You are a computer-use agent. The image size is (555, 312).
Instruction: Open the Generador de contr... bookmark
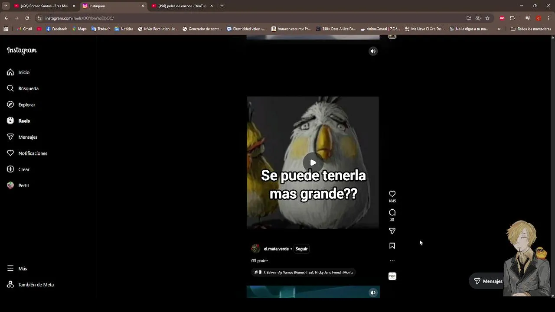[x=202, y=29]
